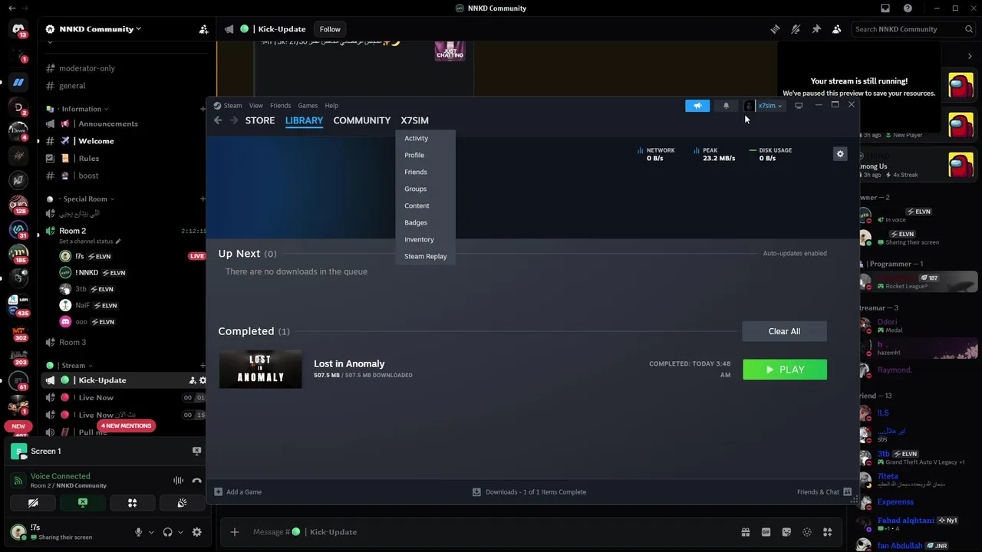Click Follow button for Kick-Update channel
982x552 pixels.
click(x=330, y=29)
